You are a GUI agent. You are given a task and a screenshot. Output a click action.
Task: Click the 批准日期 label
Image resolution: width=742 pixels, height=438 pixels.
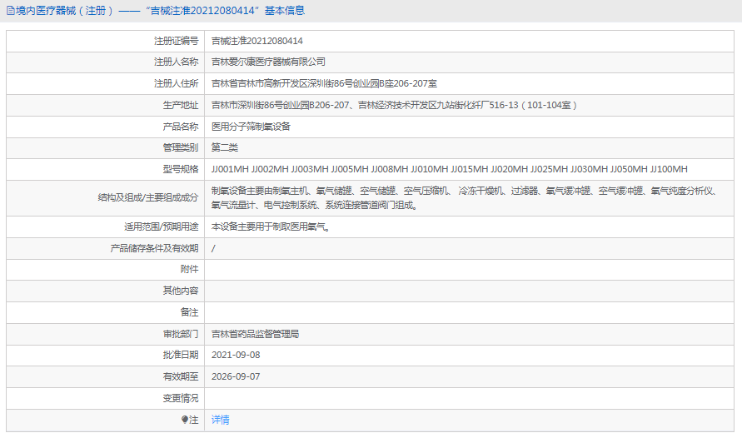(x=181, y=355)
